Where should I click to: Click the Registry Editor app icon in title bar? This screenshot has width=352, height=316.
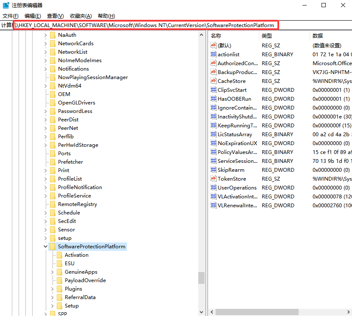pyautogui.click(x=6, y=5)
